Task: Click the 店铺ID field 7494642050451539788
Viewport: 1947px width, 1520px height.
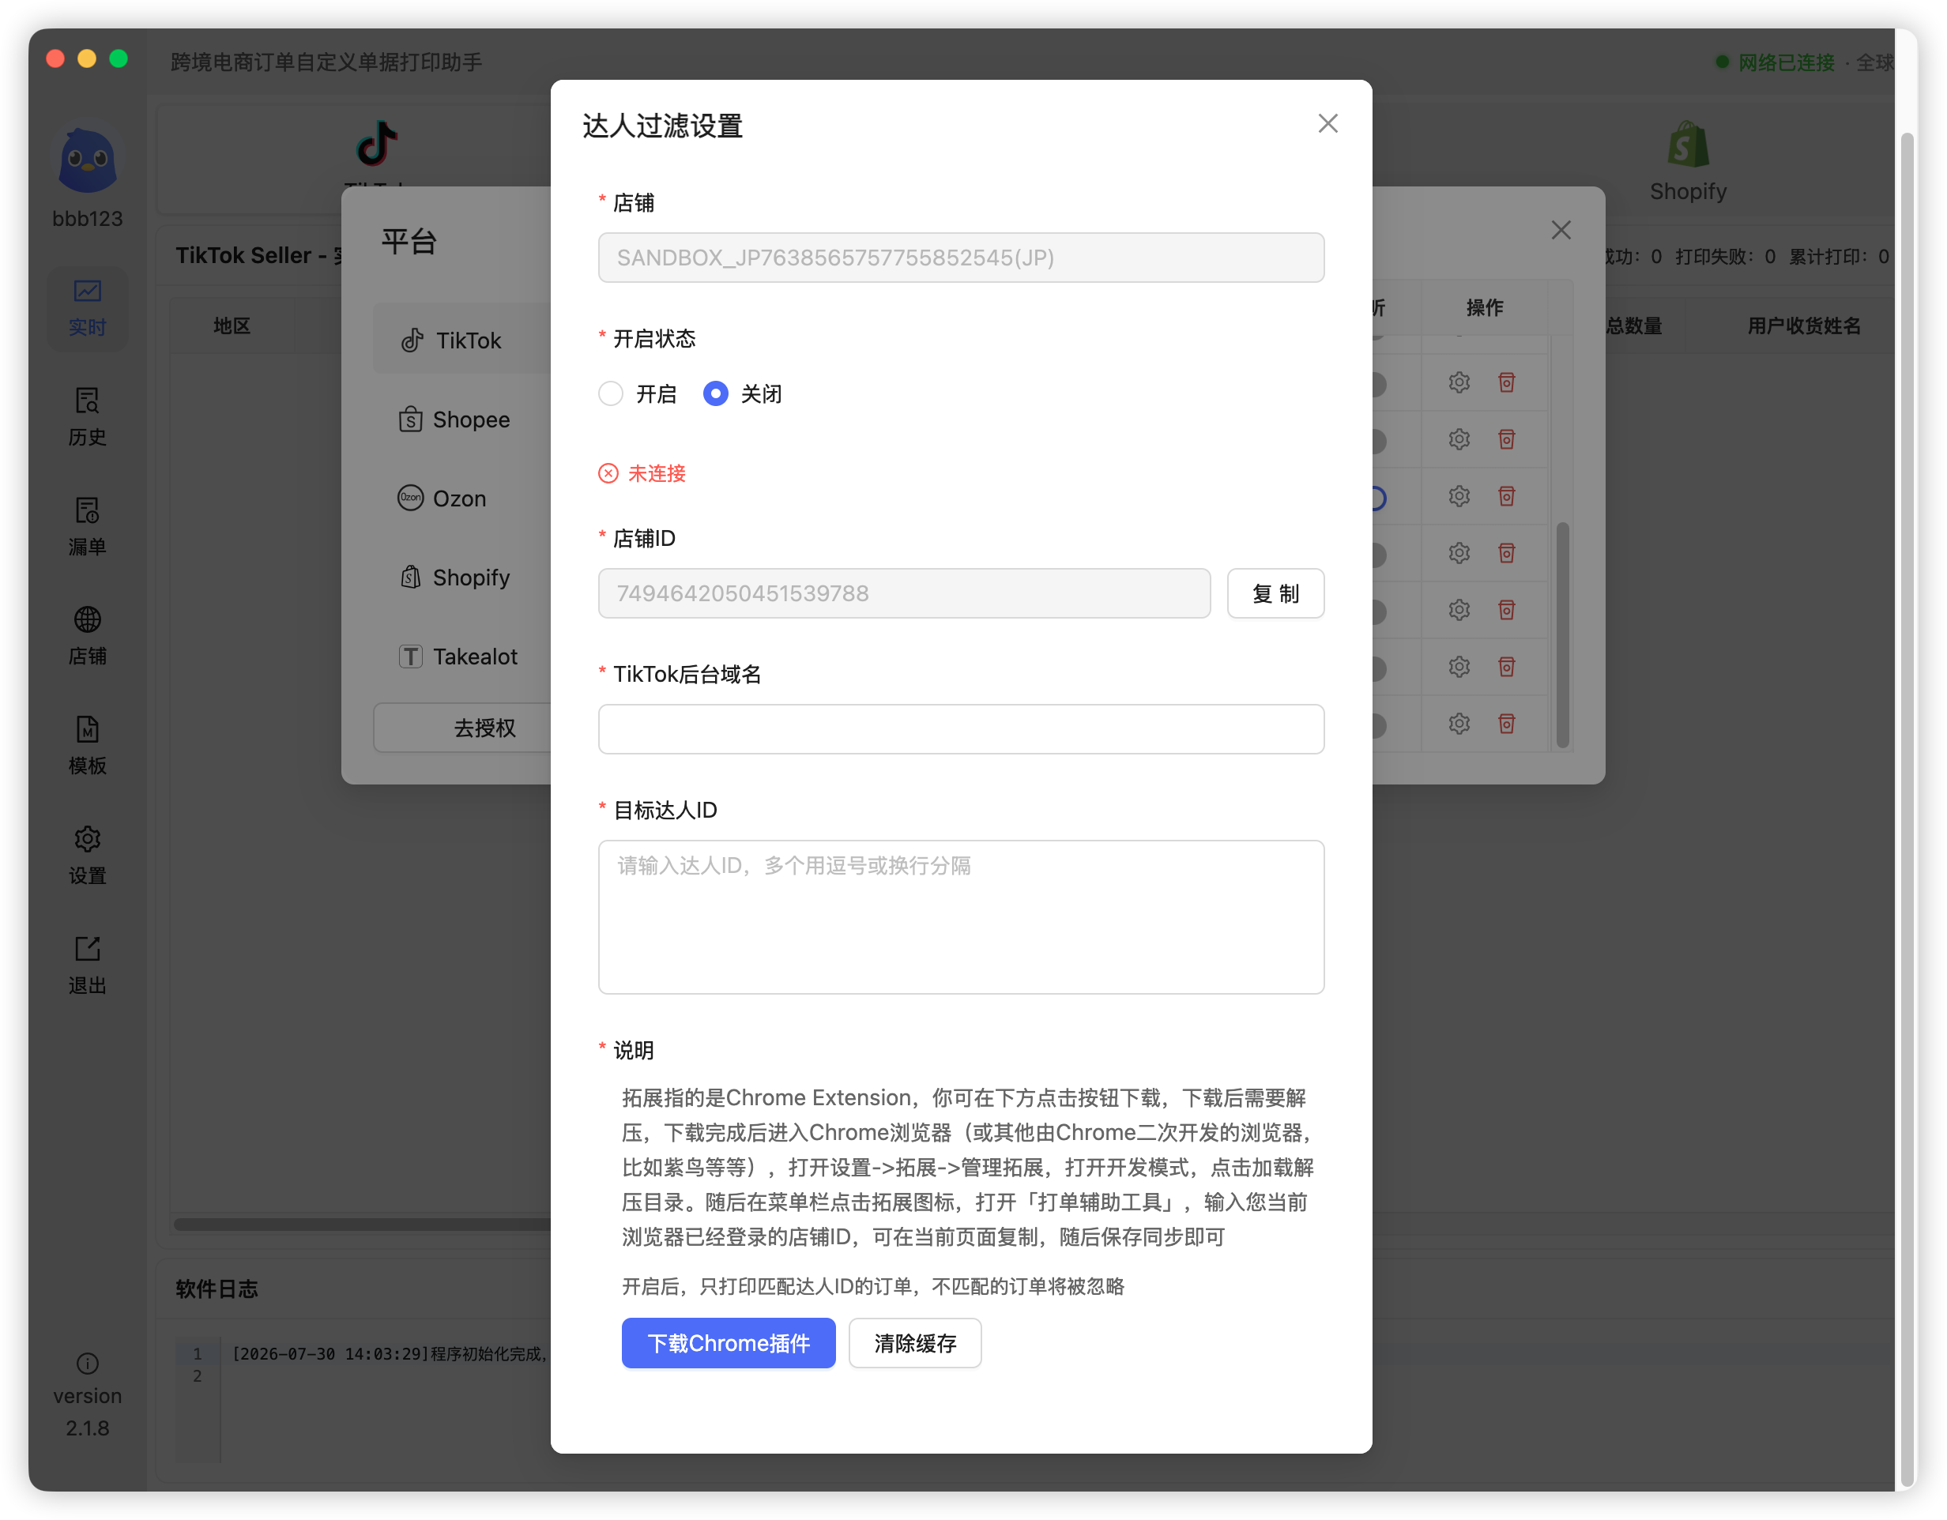Action: (904, 593)
